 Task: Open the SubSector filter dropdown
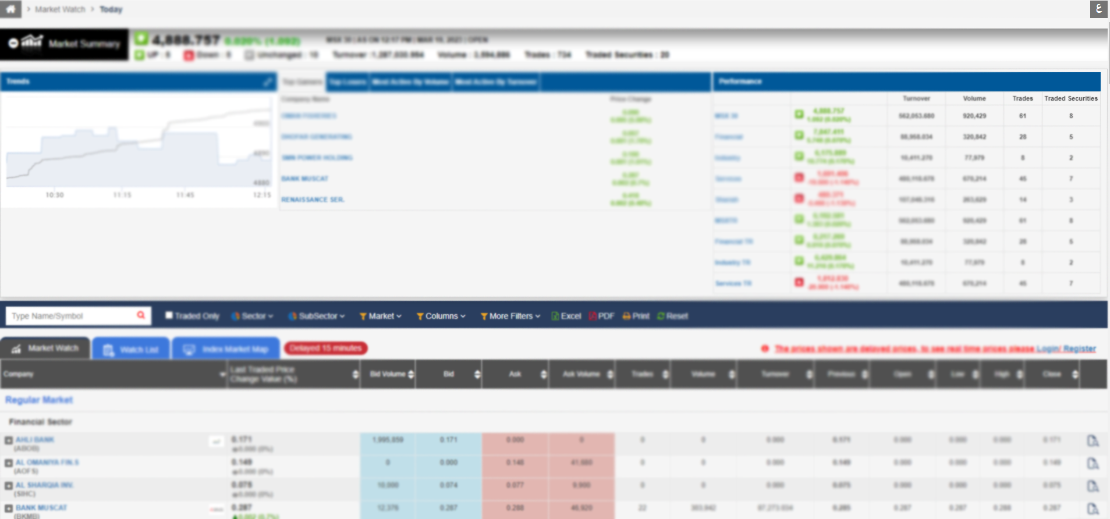click(x=317, y=316)
